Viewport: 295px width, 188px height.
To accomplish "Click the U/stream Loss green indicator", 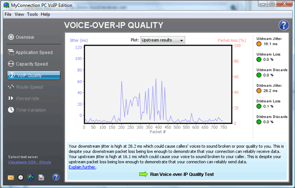I will tap(259, 59).
